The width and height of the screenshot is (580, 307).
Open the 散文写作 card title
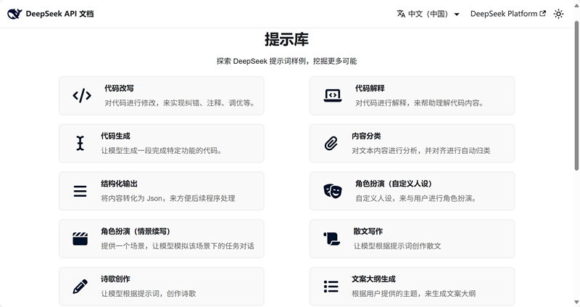(368, 232)
